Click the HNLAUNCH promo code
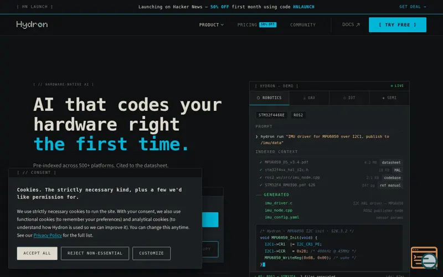This screenshot has width=443, height=277. 303,7
